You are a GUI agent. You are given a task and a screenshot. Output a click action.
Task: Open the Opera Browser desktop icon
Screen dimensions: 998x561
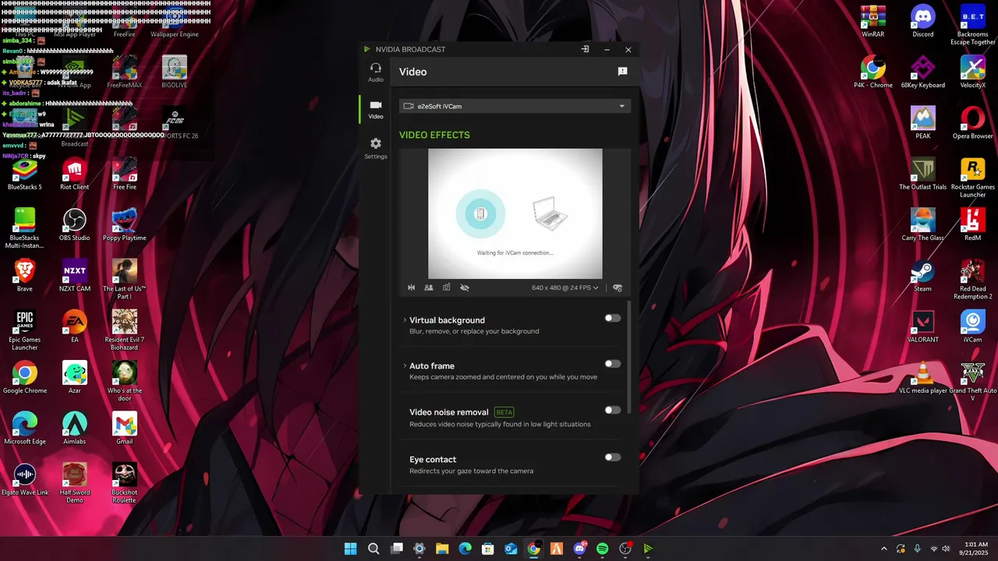(973, 123)
